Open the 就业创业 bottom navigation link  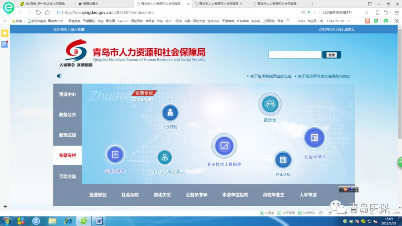point(98,195)
